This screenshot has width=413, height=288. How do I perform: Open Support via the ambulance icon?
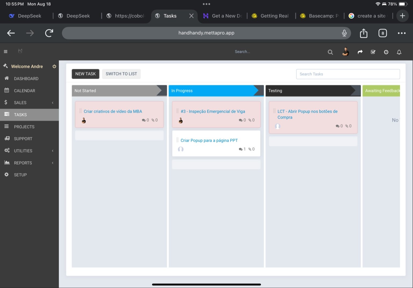[6, 139]
